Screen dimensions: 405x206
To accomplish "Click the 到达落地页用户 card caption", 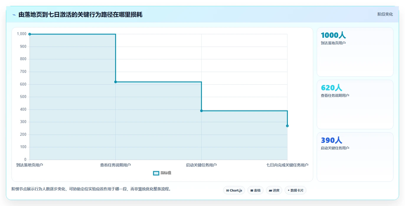I will 333,43.
